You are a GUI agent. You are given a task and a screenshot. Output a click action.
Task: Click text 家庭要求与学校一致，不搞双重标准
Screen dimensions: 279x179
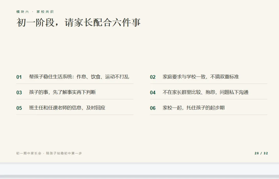click(201, 77)
